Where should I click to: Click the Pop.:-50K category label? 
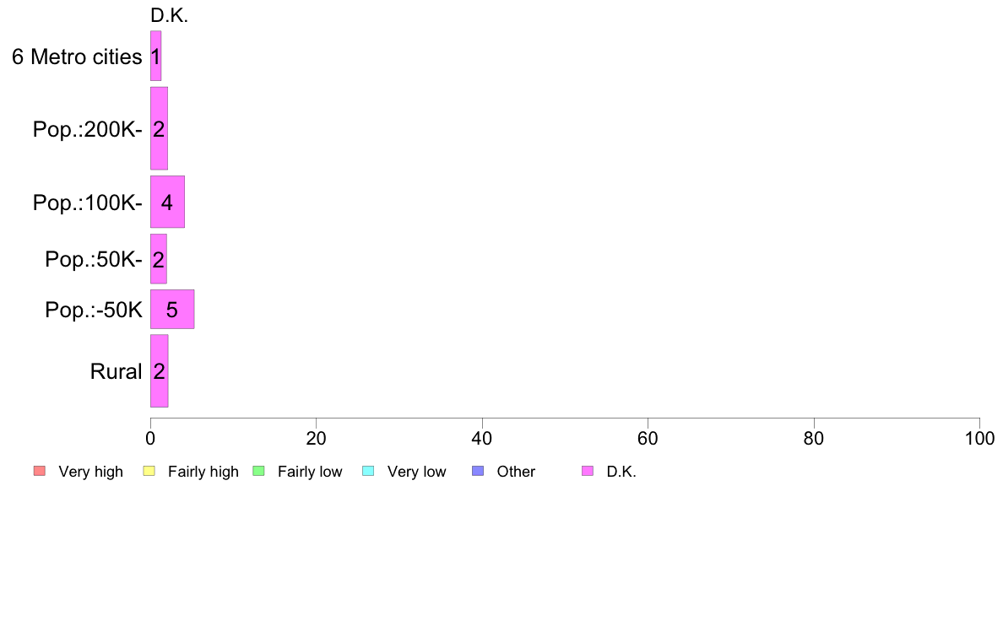click(x=94, y=310)
